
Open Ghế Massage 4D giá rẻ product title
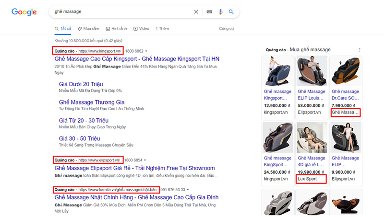311,161
